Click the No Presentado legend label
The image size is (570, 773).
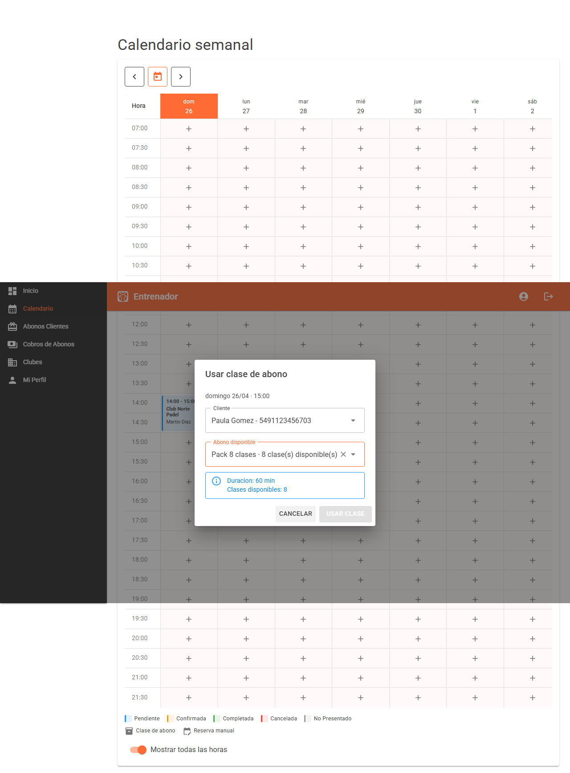tap(333, 719)
